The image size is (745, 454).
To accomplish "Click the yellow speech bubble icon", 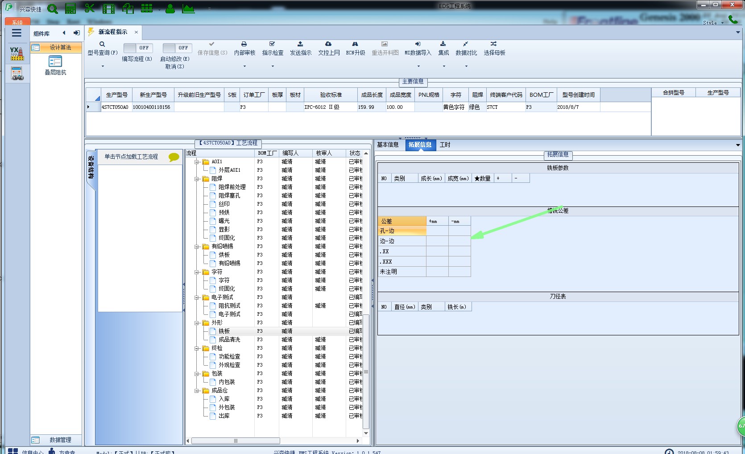I will 174,157.
